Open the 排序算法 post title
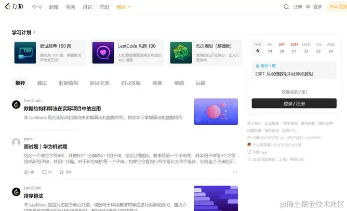Screen dimensions: 347x211 click(33, 196)
